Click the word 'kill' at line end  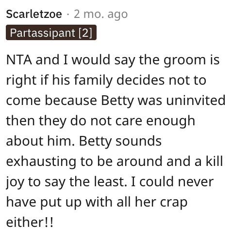coord(214,161)
